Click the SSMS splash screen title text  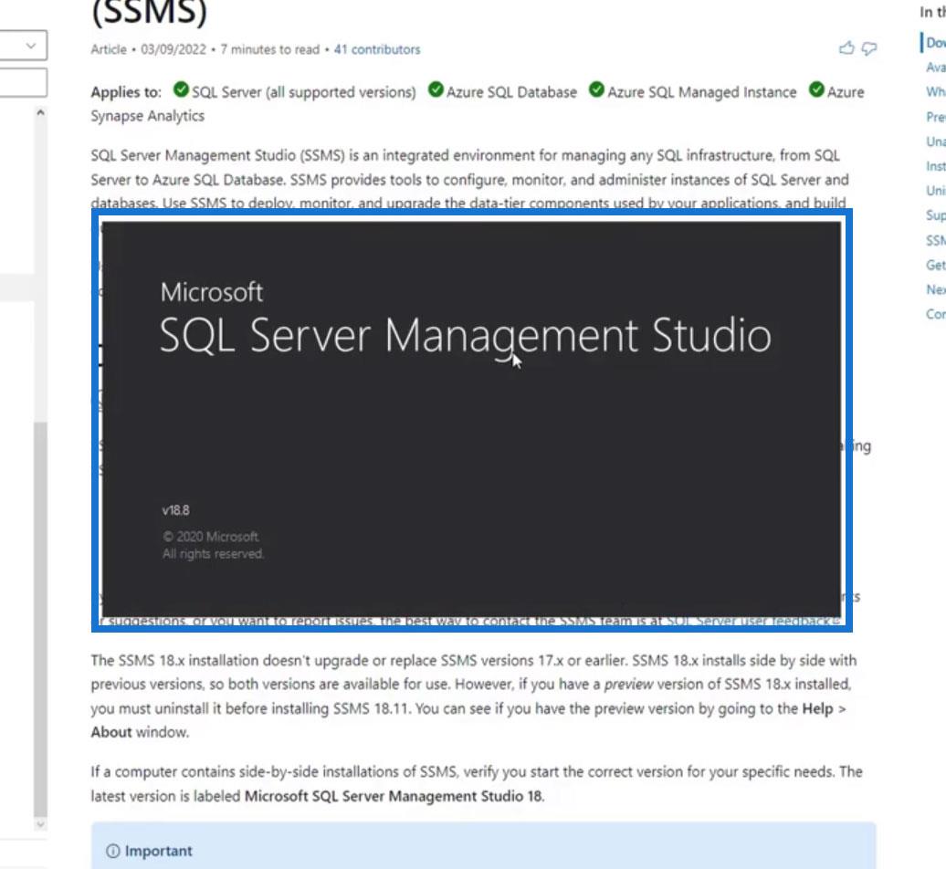(x=465, y=335)
